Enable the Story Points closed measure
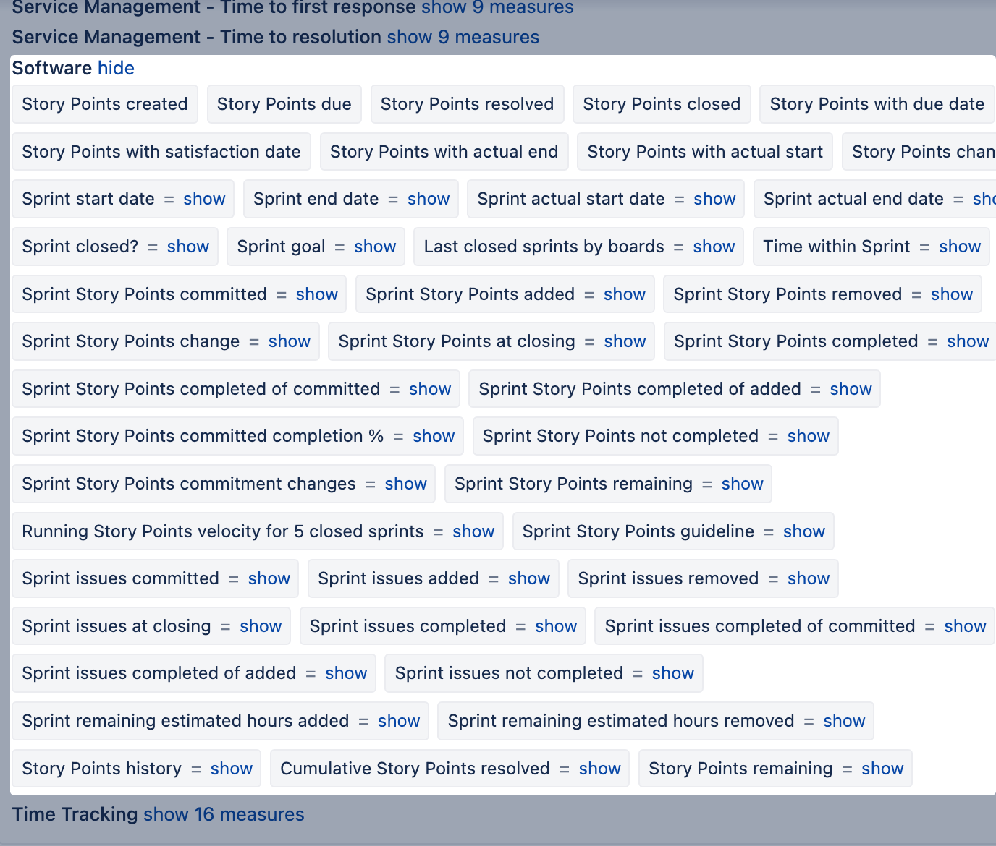996x846 pixels. click(x=661, y=104)
